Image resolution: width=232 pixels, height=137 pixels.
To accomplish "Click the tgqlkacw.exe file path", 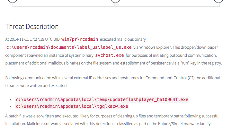I will point(72,106).
